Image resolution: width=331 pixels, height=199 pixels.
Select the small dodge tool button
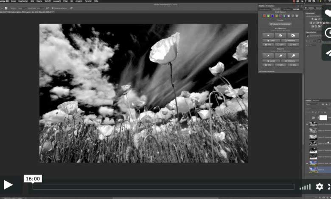point(268,56)
